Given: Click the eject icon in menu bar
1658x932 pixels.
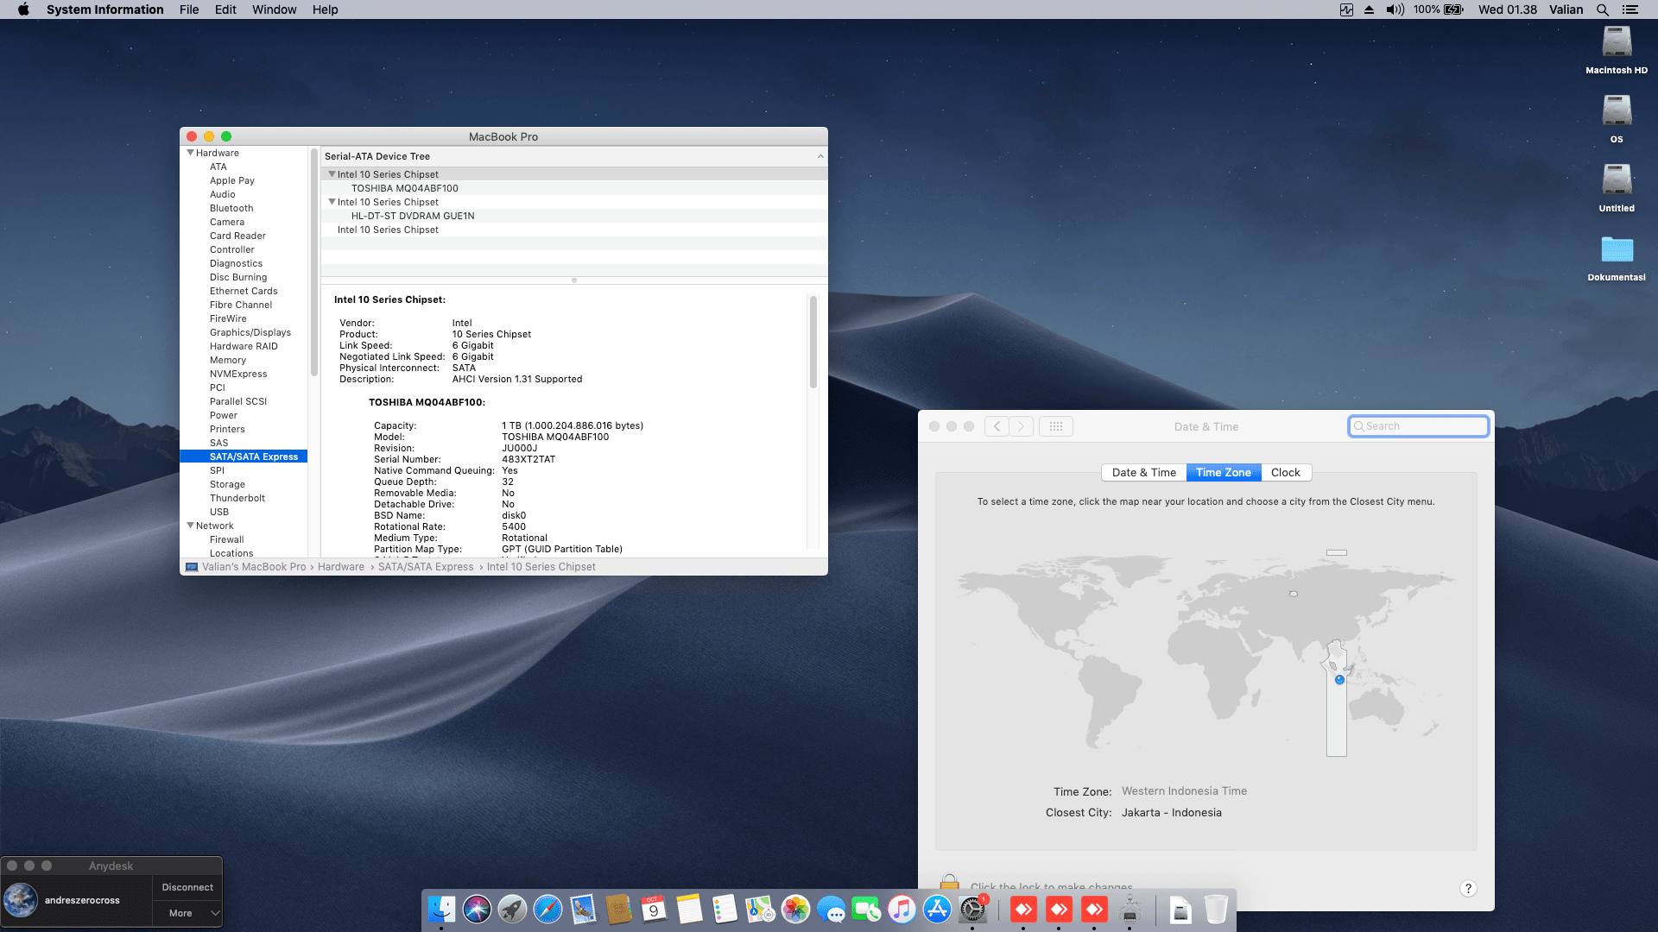Looking at the screenshot, I should [x=1369, y=9].
